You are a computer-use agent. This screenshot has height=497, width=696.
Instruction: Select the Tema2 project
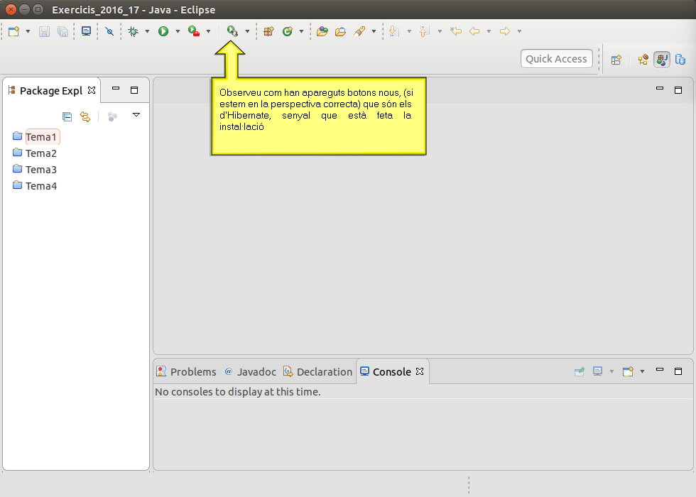pos(35,153)
